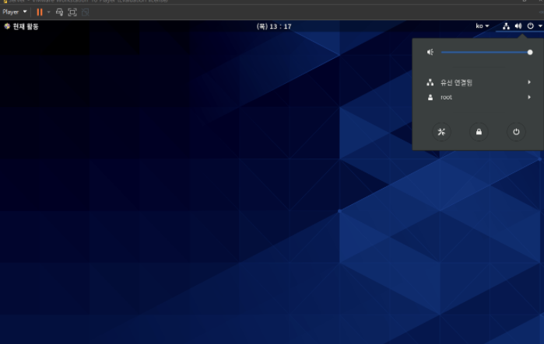
Task: Open the power off dialog button
Action: point(516,132)
